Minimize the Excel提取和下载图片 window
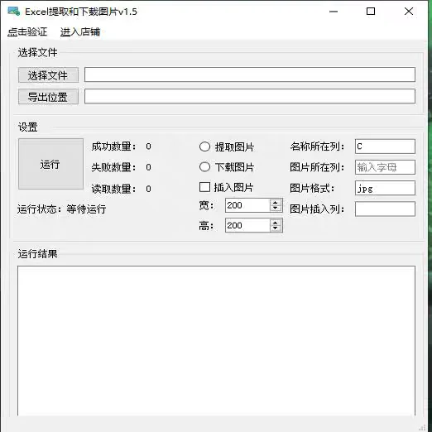Image resolution: width=432 pixels, height=432 pixels. (x=334, y=12)
